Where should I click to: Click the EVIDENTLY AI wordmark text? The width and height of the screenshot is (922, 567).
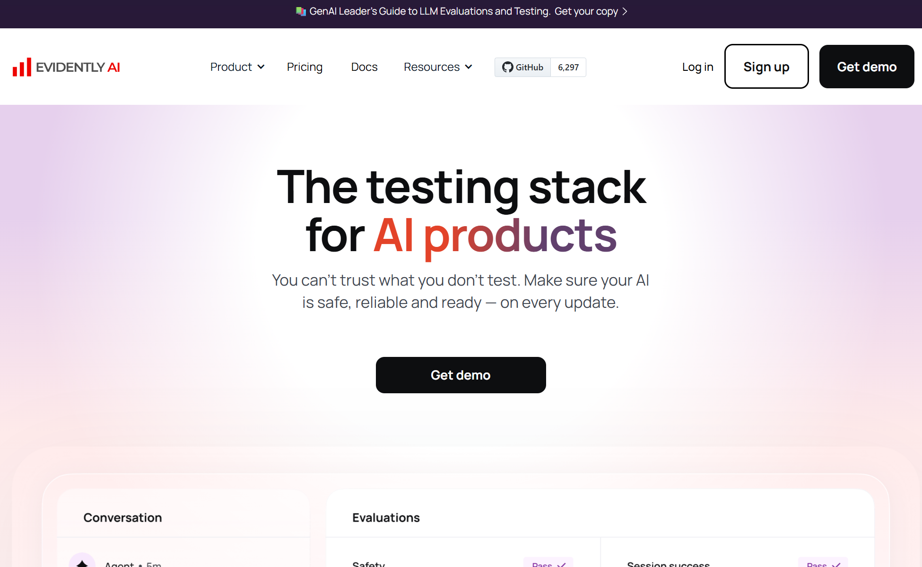(78, 67)
